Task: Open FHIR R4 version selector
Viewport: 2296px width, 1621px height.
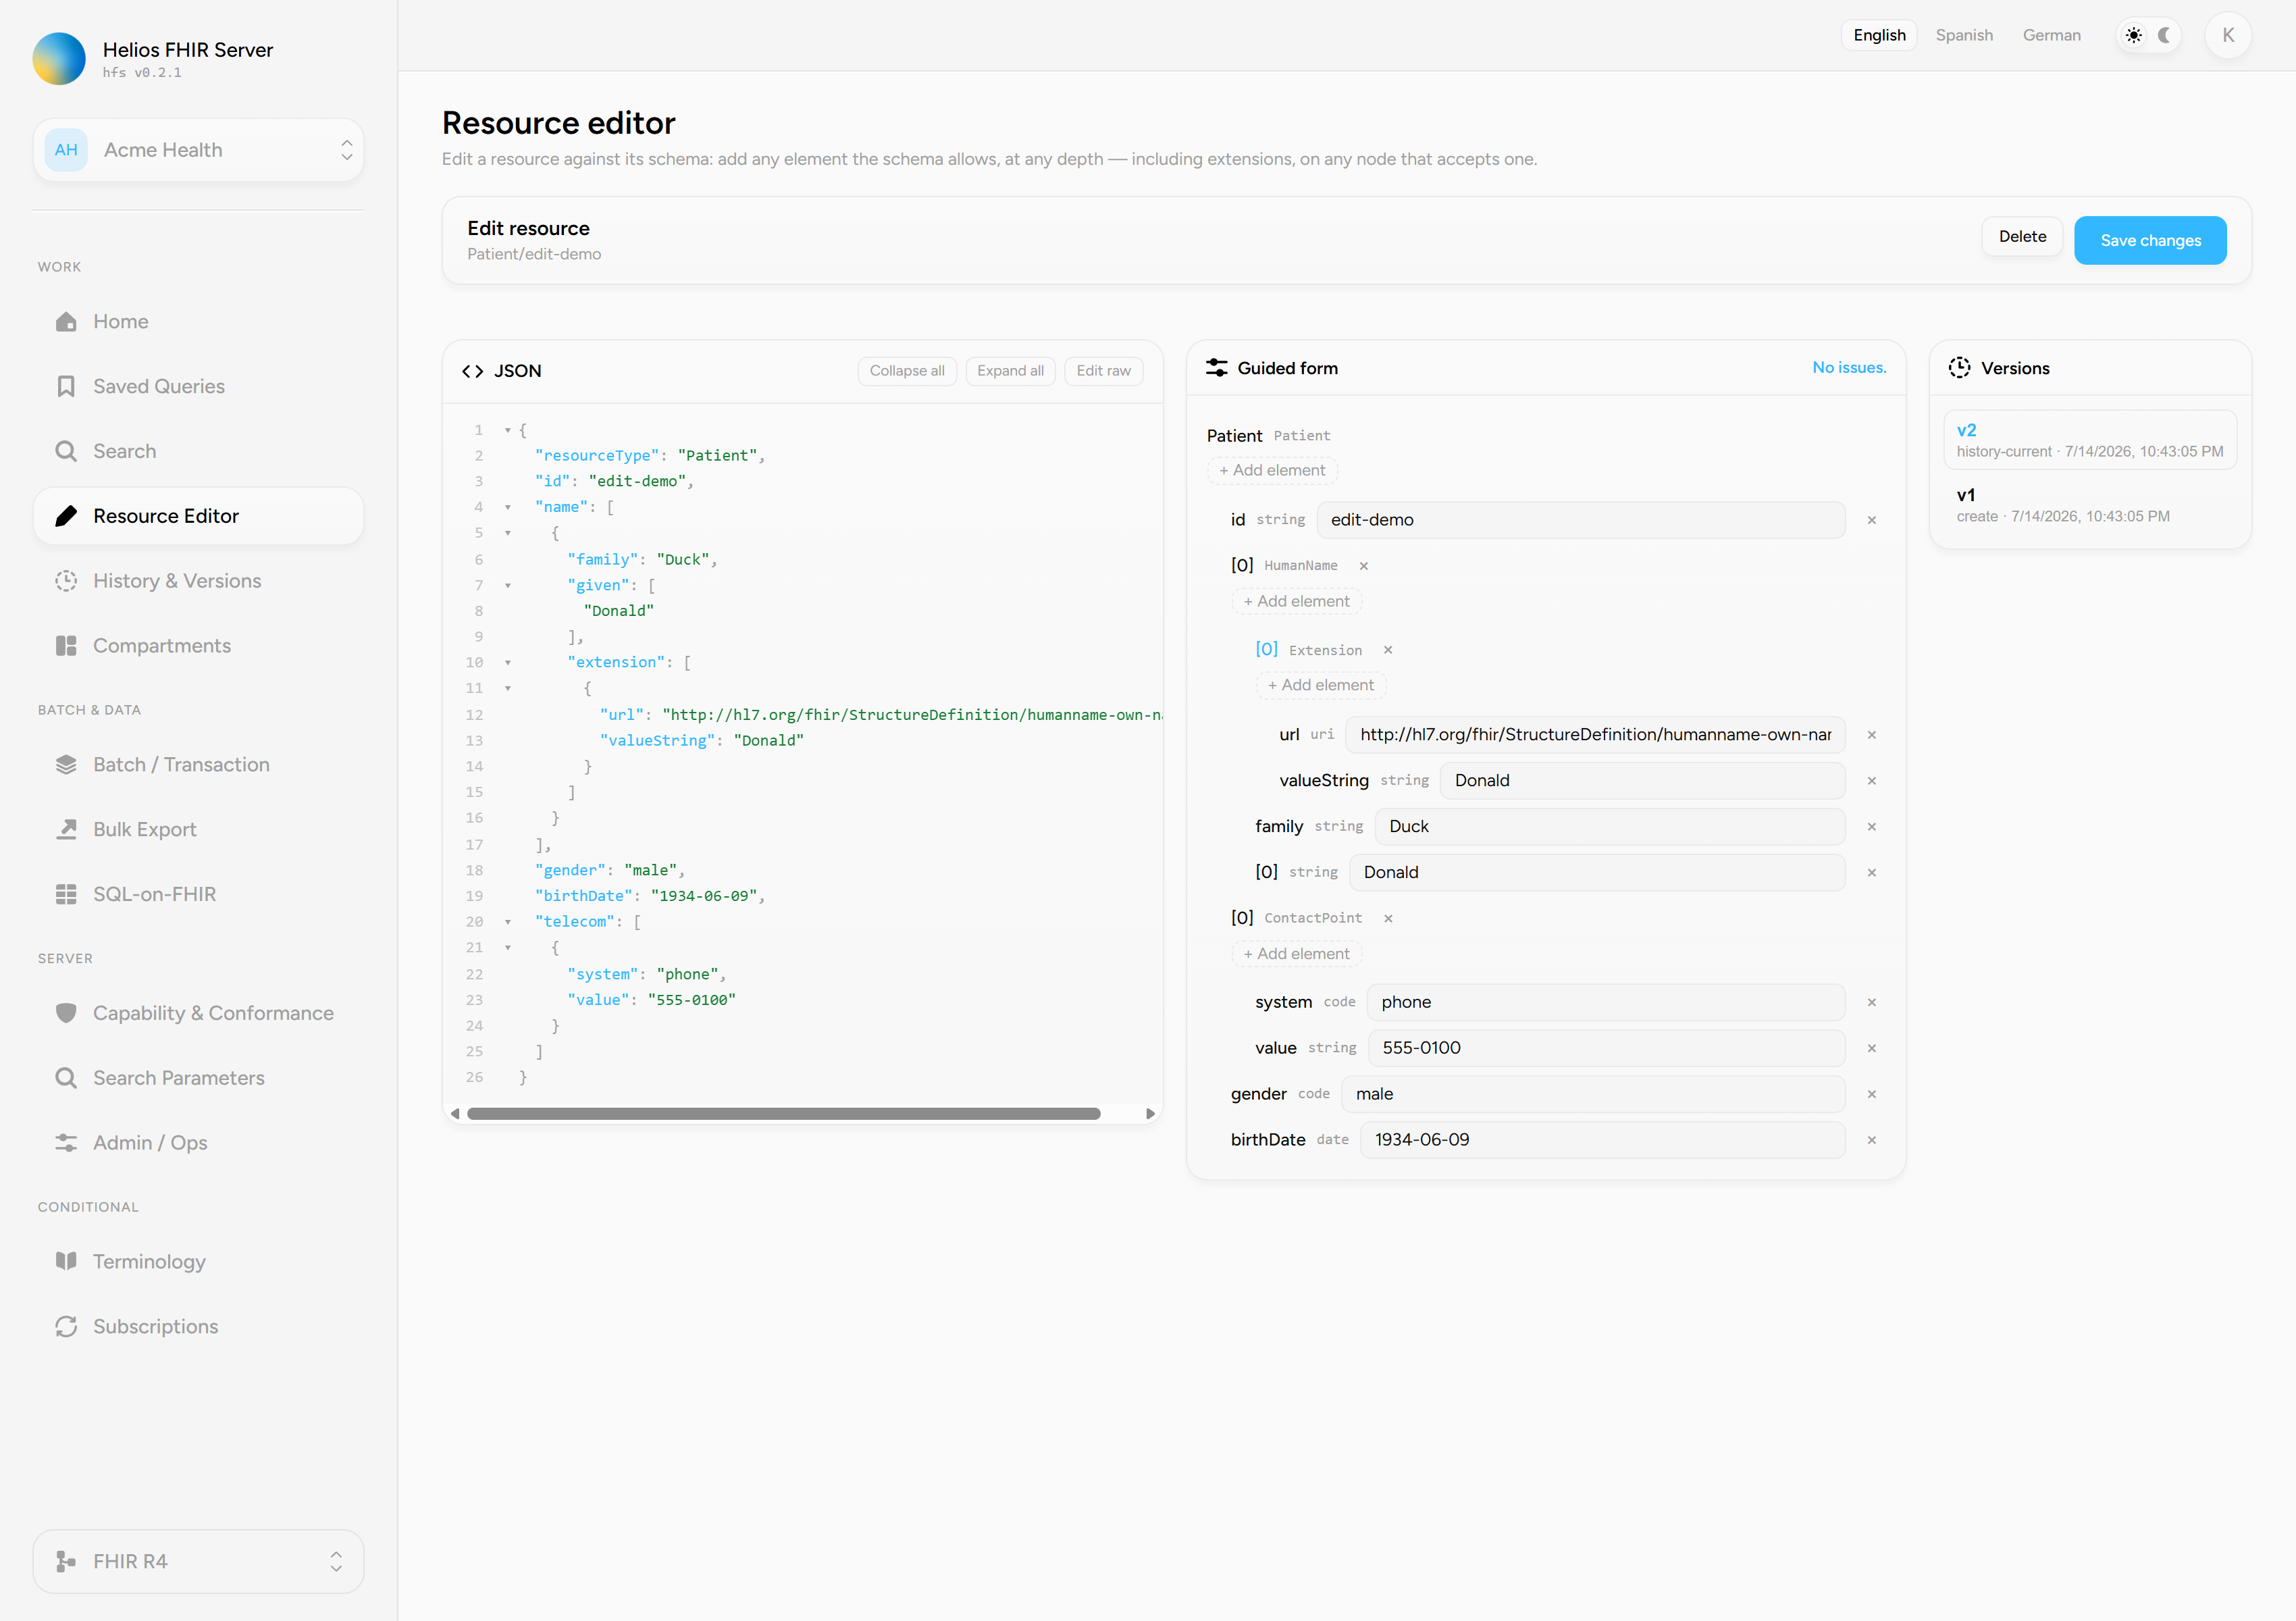Action: click(198, 1561)
